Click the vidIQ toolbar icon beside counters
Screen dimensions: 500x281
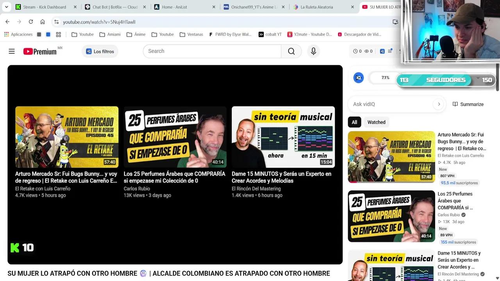382,51
